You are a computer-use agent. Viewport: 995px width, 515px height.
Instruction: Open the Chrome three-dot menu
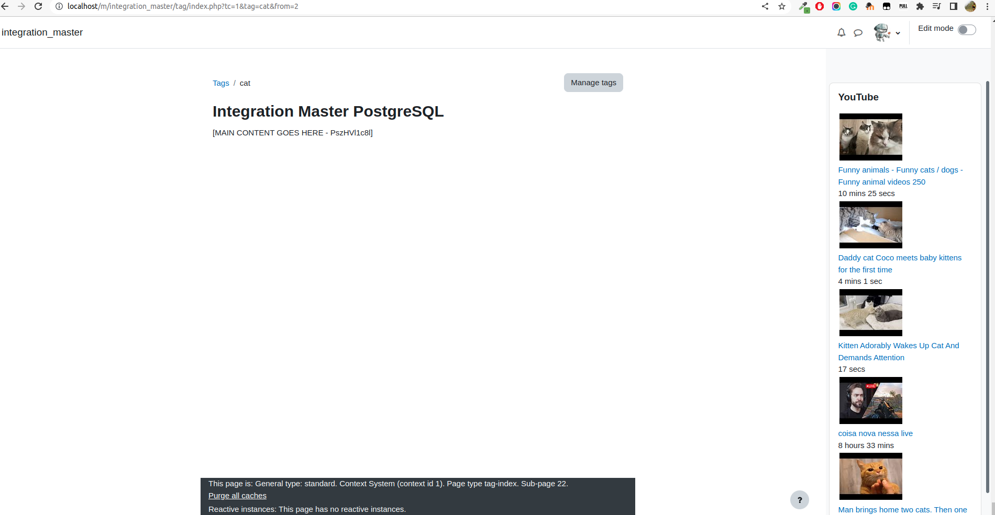[987, 6]
